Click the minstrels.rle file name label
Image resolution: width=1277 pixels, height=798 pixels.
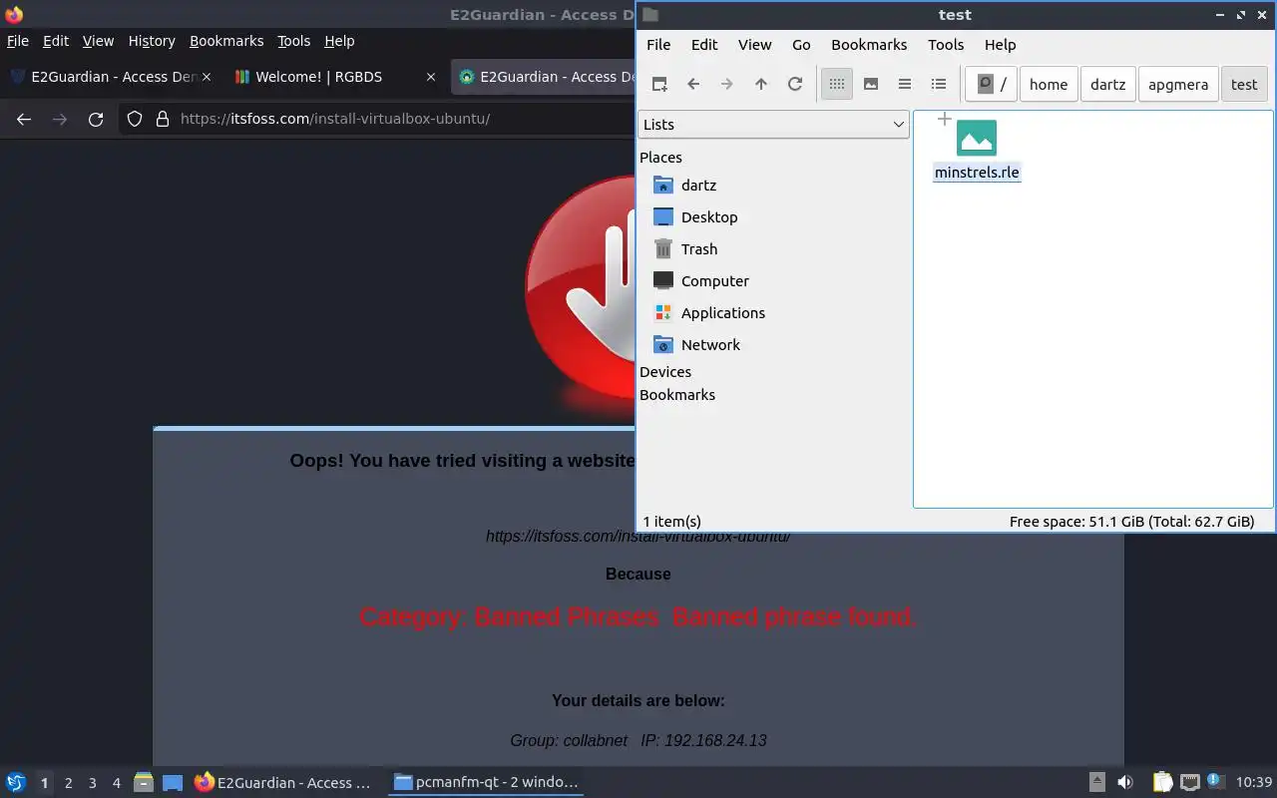point(977,173)
